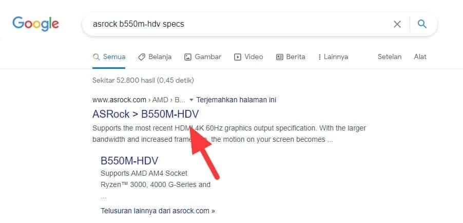Click Telusuran lainnya dari asrock.com
Image resolution: width=463 pixels, height=223 pixels.
click(x=158, y=211)
